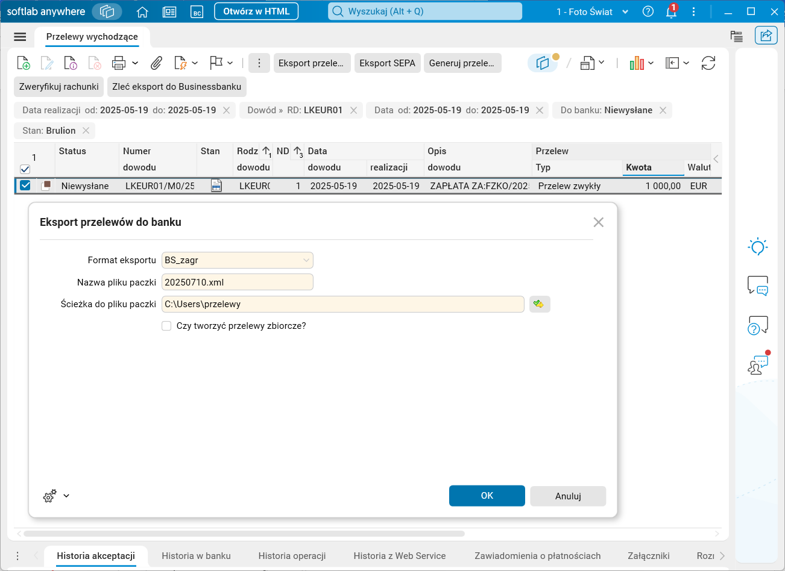The image size is (785, 571).
Task: Expand the side panel icon dropdown arrow
Action: tap(686, 63)
